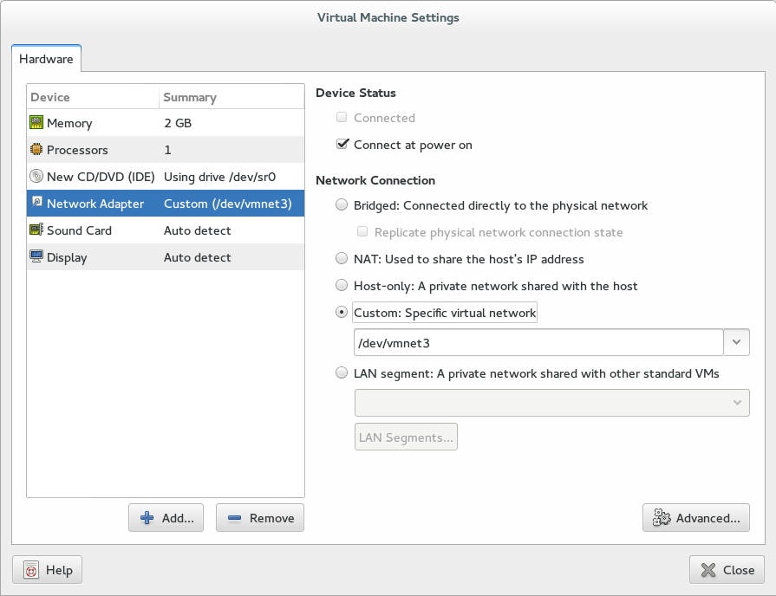
Task: Select the Sound Card device row
Action: 165,230
